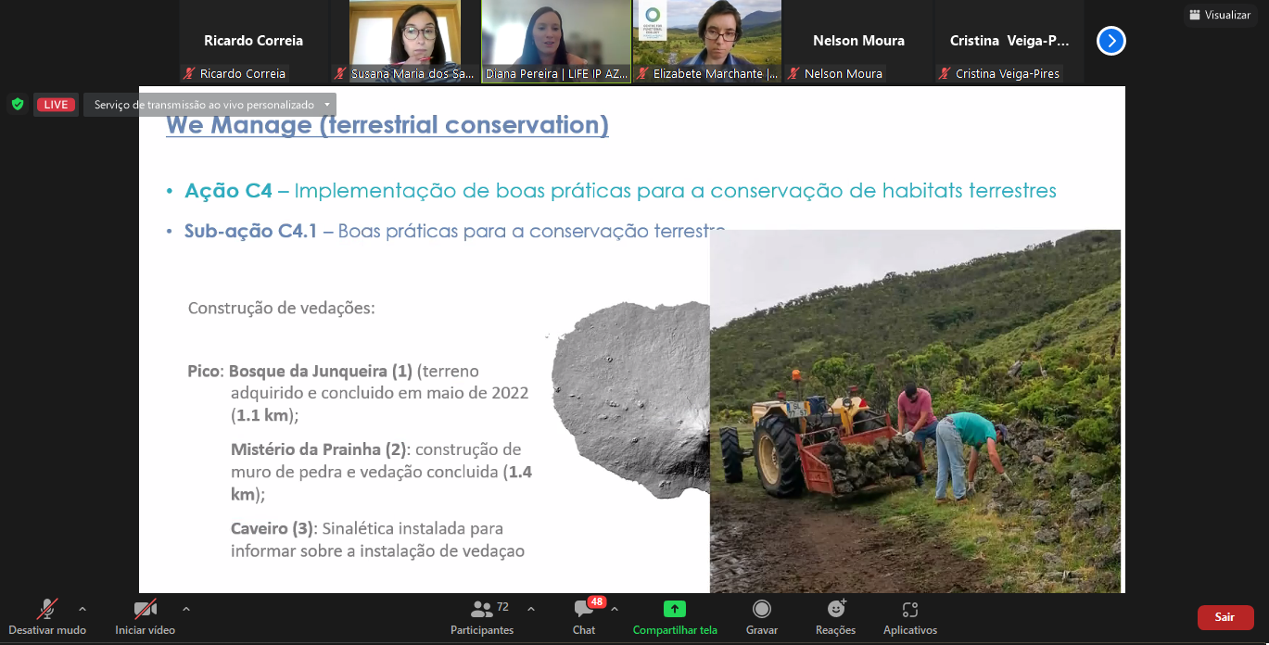Click the Compartilhar tela share icon
Screen dimensions: 1269x645
coord(674,609)
